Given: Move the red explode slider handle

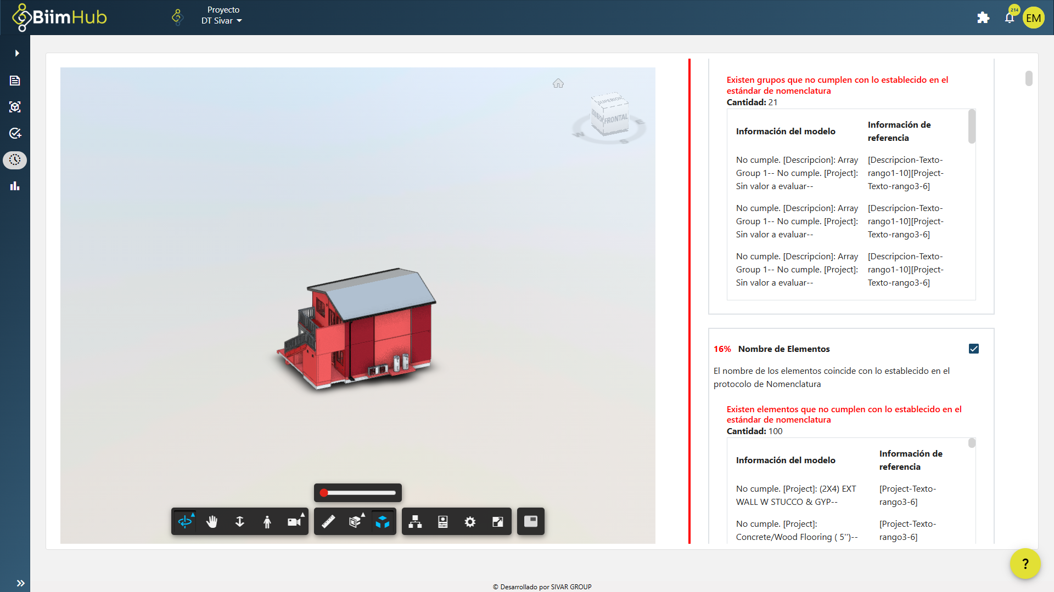Looking at the screenshot, I should [x=324, y=492].
